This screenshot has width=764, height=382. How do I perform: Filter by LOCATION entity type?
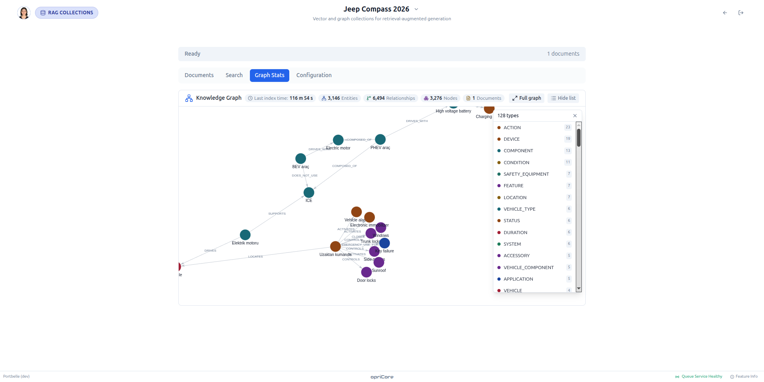coord(534,198)
